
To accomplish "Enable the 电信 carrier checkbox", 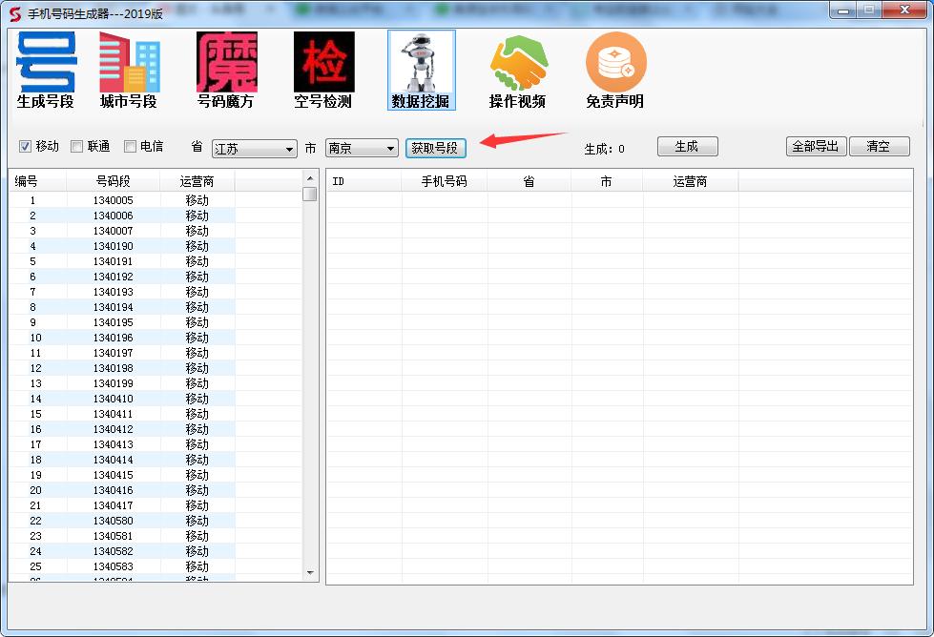I will pos(131,147).
